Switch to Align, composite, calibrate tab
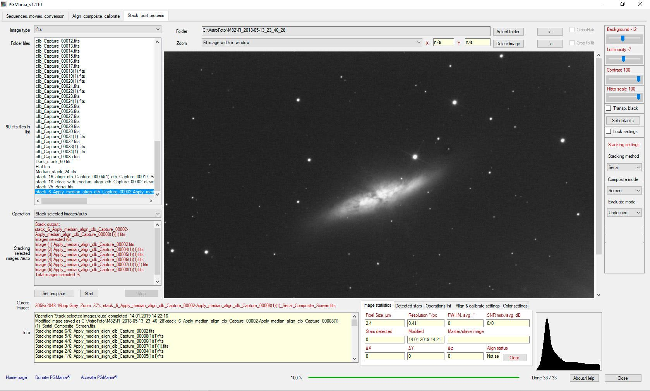The width and height of the screenshot is (650, 391). pos(96,16)
